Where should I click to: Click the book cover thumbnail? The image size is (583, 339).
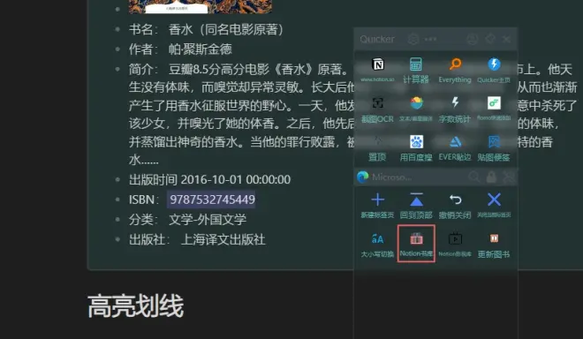pos(200,6)
